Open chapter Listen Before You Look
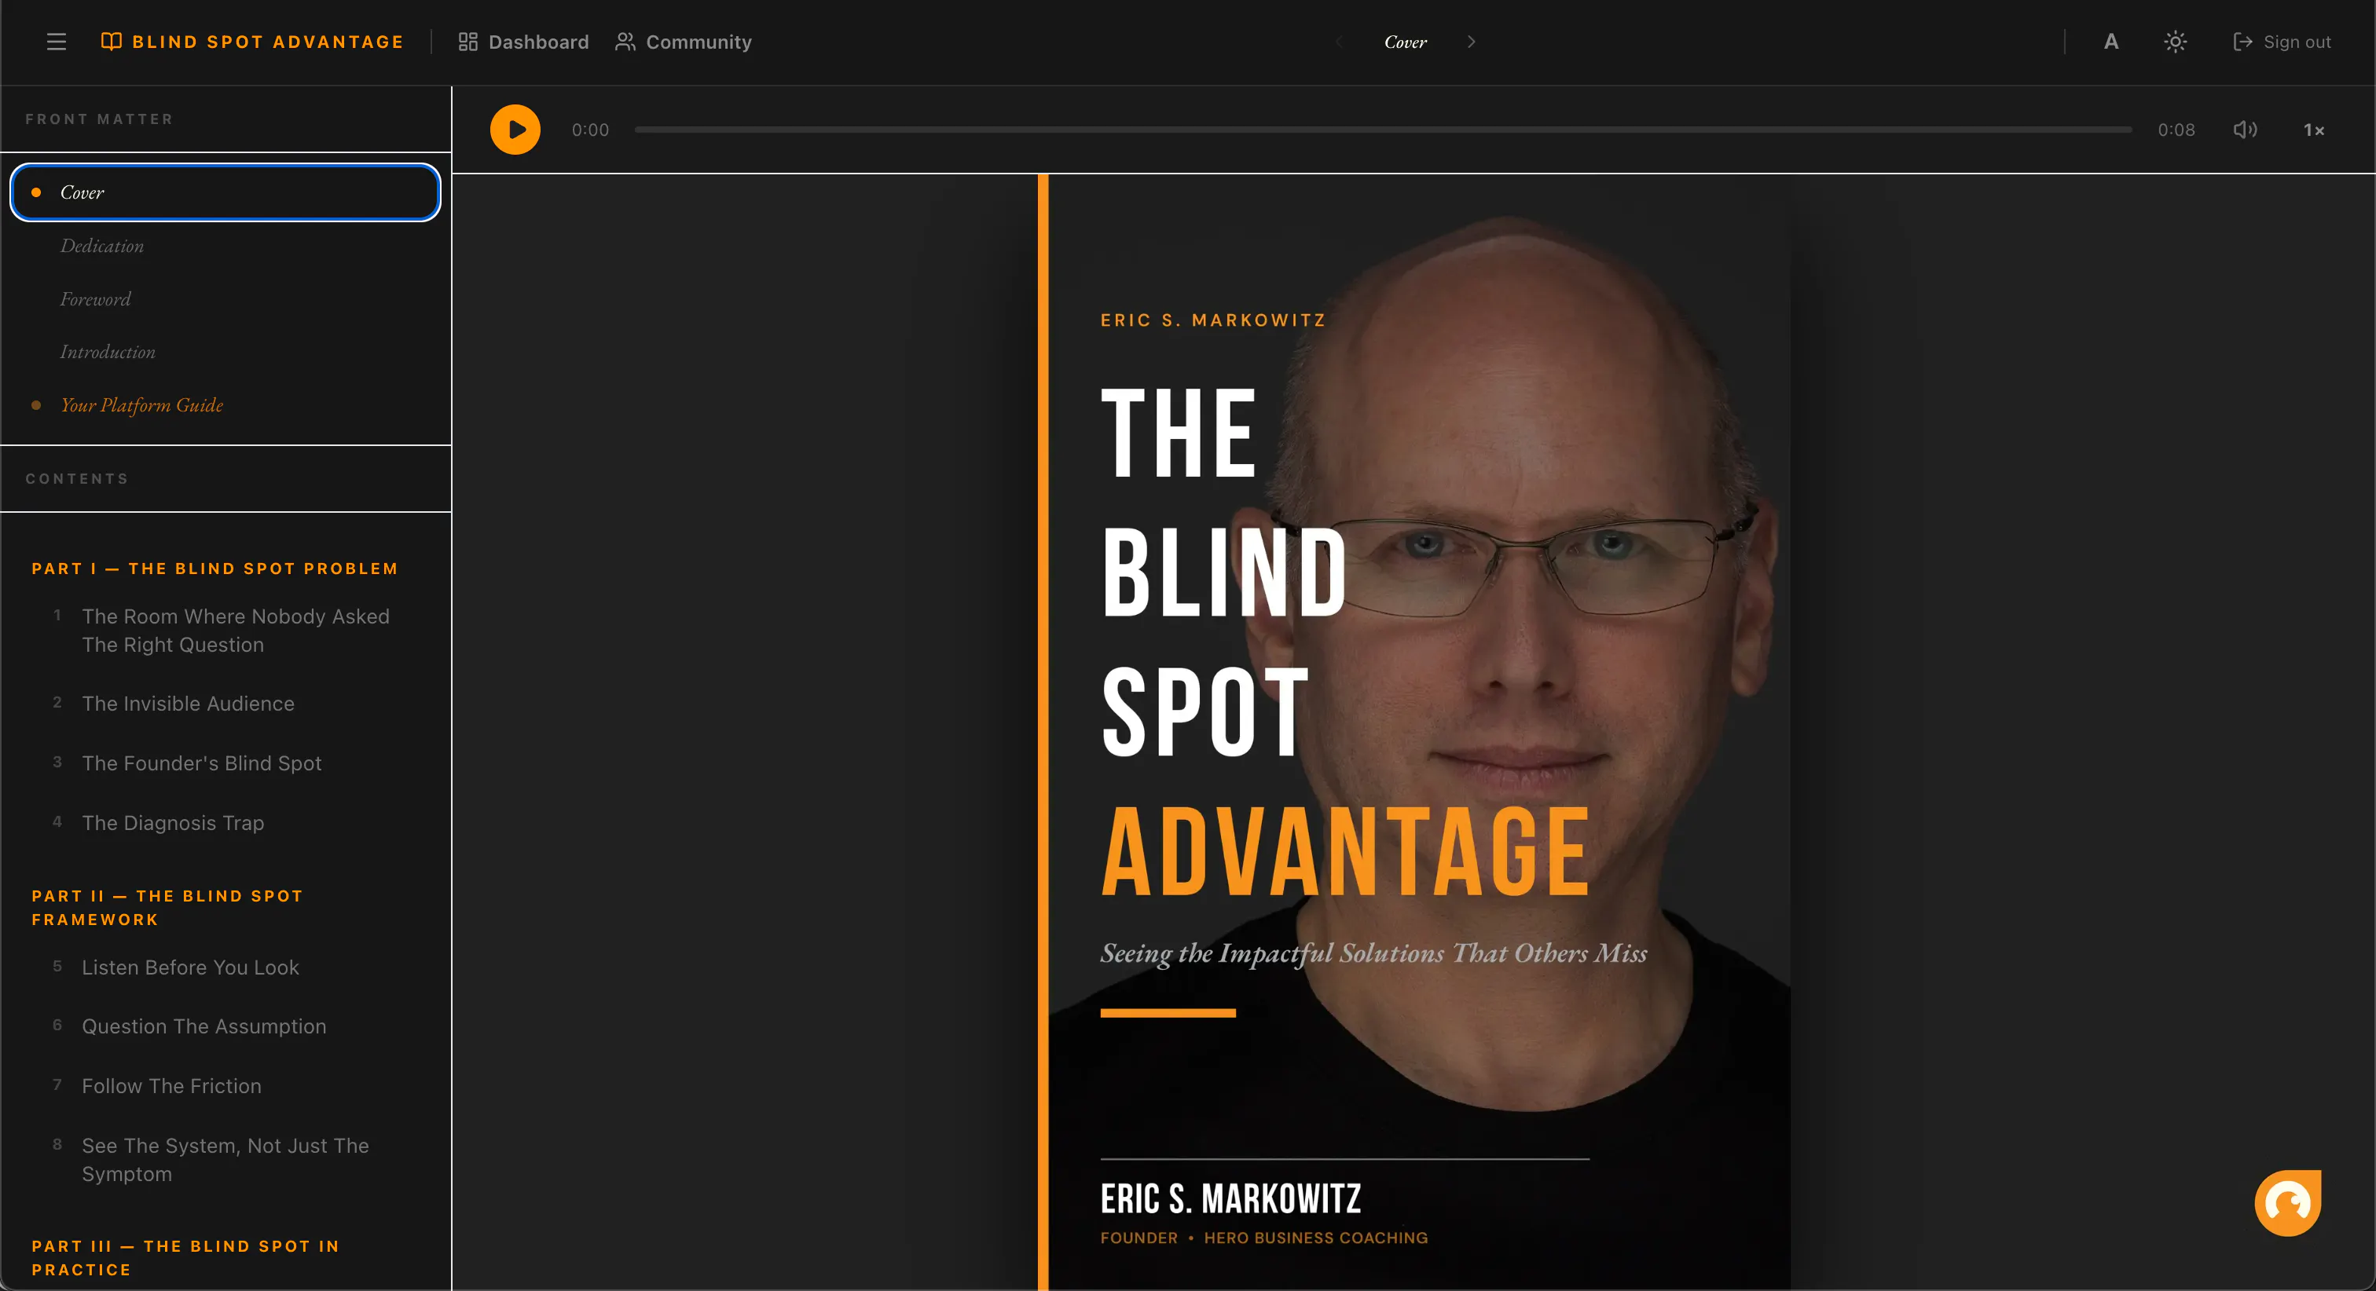The height and width of the screenshot is (1291, 2376). pos(190,967)
